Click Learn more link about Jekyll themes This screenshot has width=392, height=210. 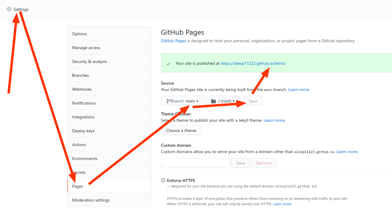point(275,120)
